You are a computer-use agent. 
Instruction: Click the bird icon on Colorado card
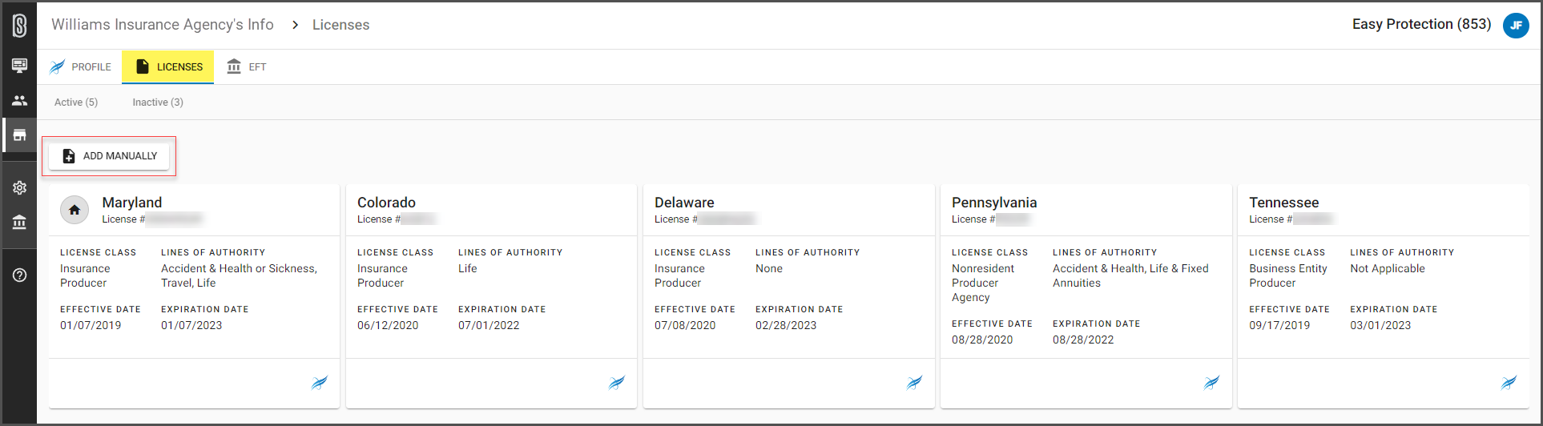click(x=617, y=383)
